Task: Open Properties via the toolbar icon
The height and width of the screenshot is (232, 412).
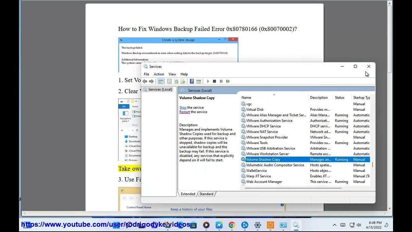Action: point(169,82)
